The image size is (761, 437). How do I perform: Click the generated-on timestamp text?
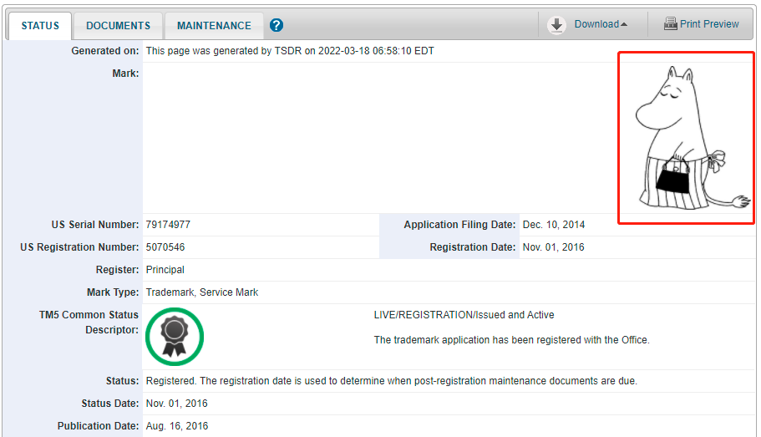tap(290, 51)
